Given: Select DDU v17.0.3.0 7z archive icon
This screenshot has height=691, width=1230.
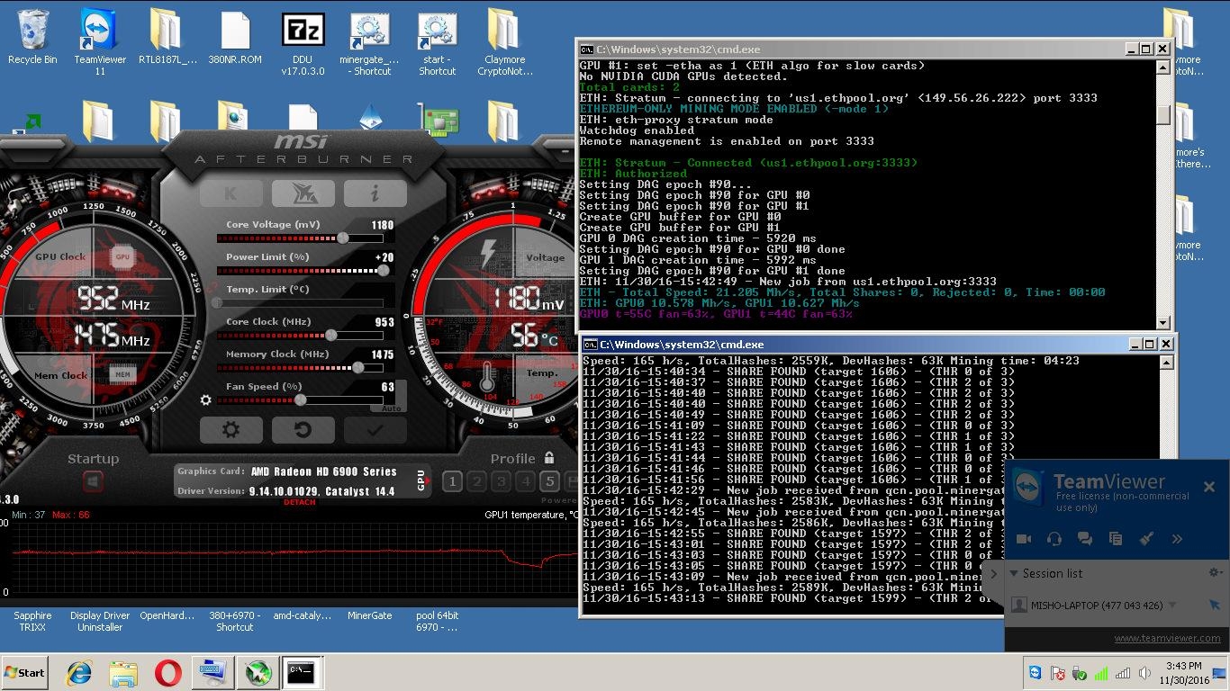Looking at the screenshot, I should (x=303, y=44).
